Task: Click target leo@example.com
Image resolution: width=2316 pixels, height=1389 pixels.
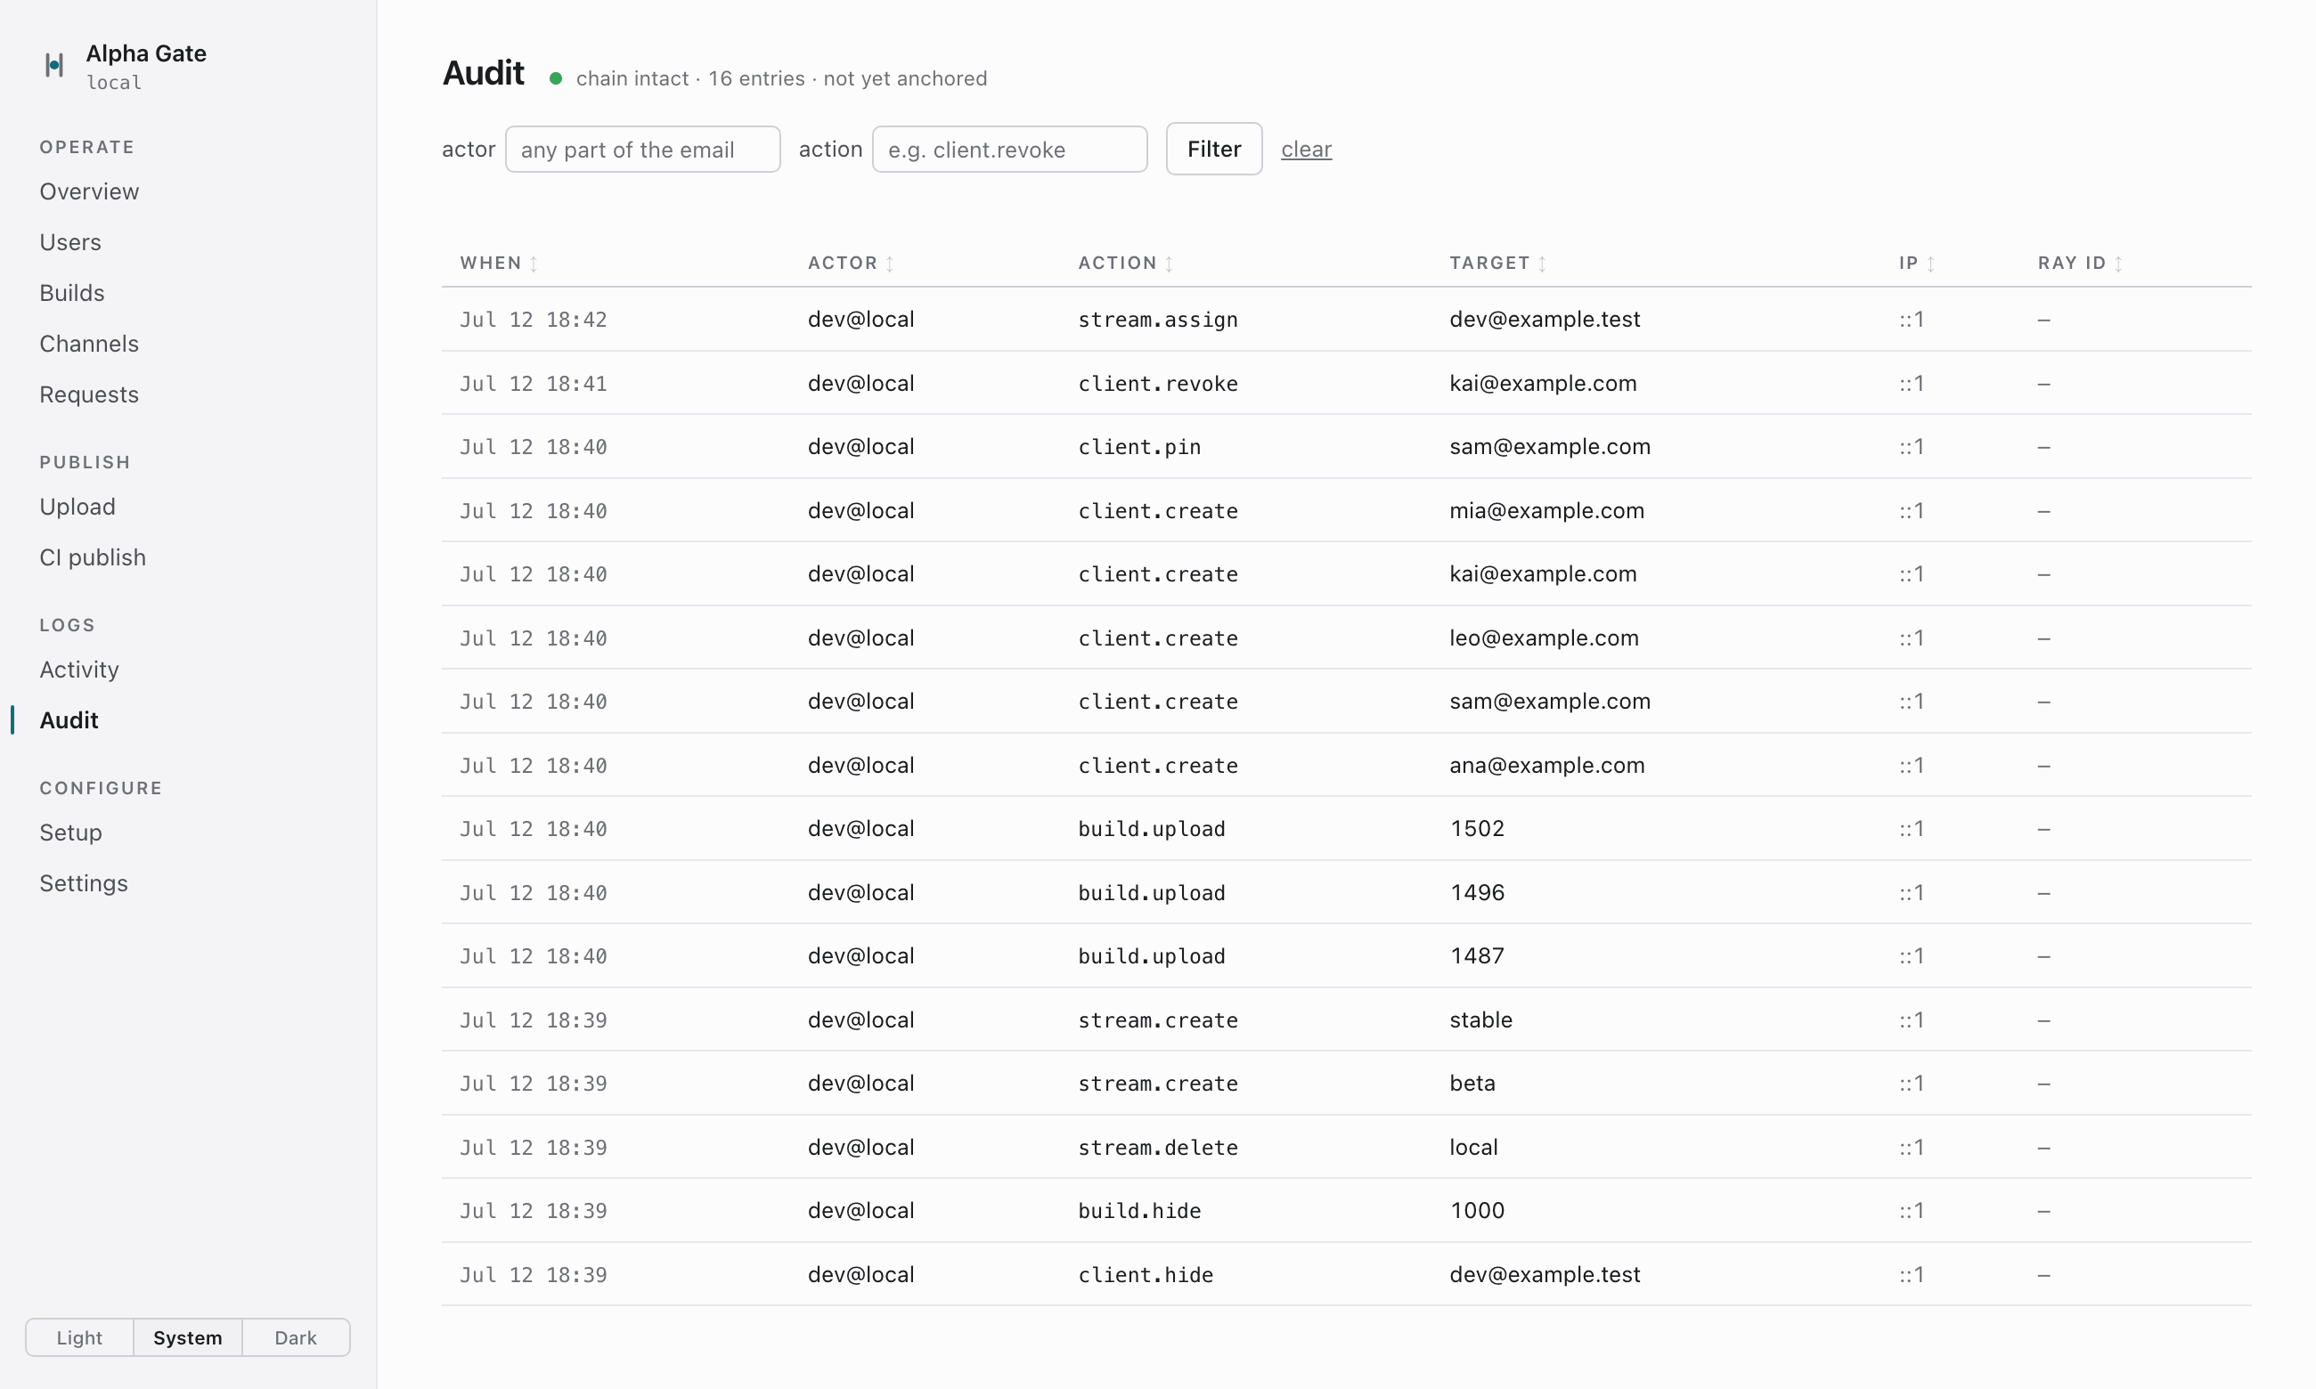Action: [1544, 638]
